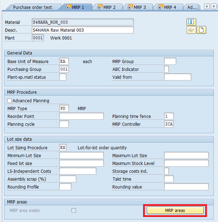Click the Planning cycle field
This screenshot has width=218, height=222.
pos(64,124)
